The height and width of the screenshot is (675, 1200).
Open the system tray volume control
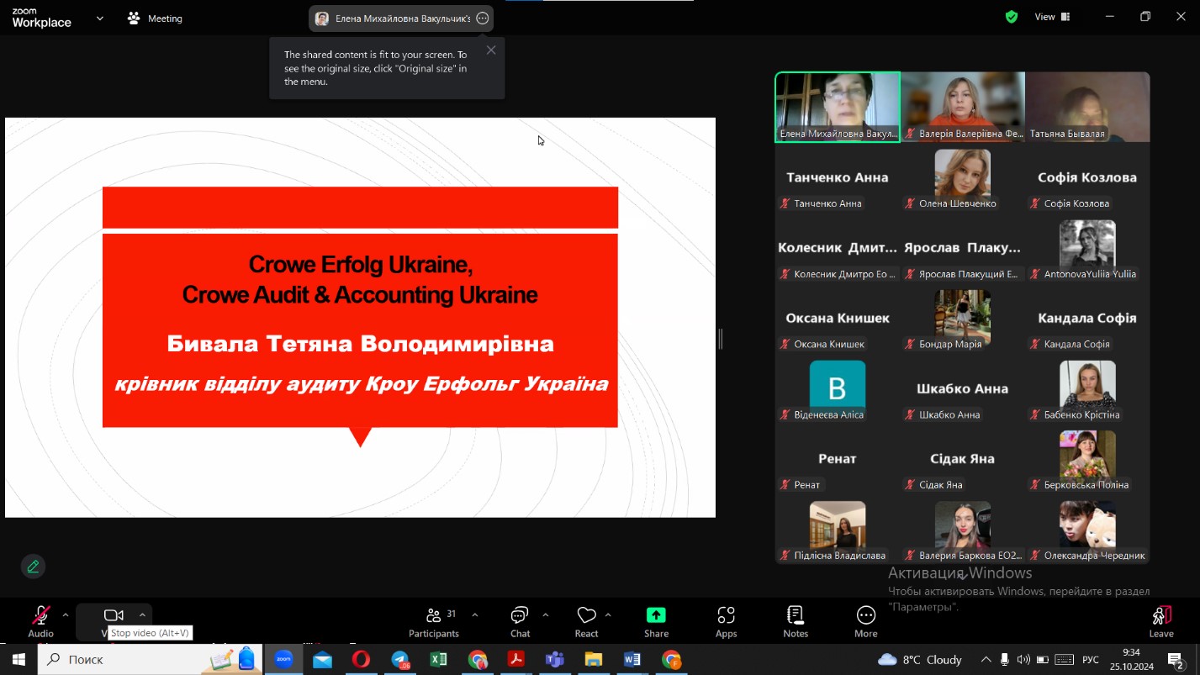[x=1023, y=660]
